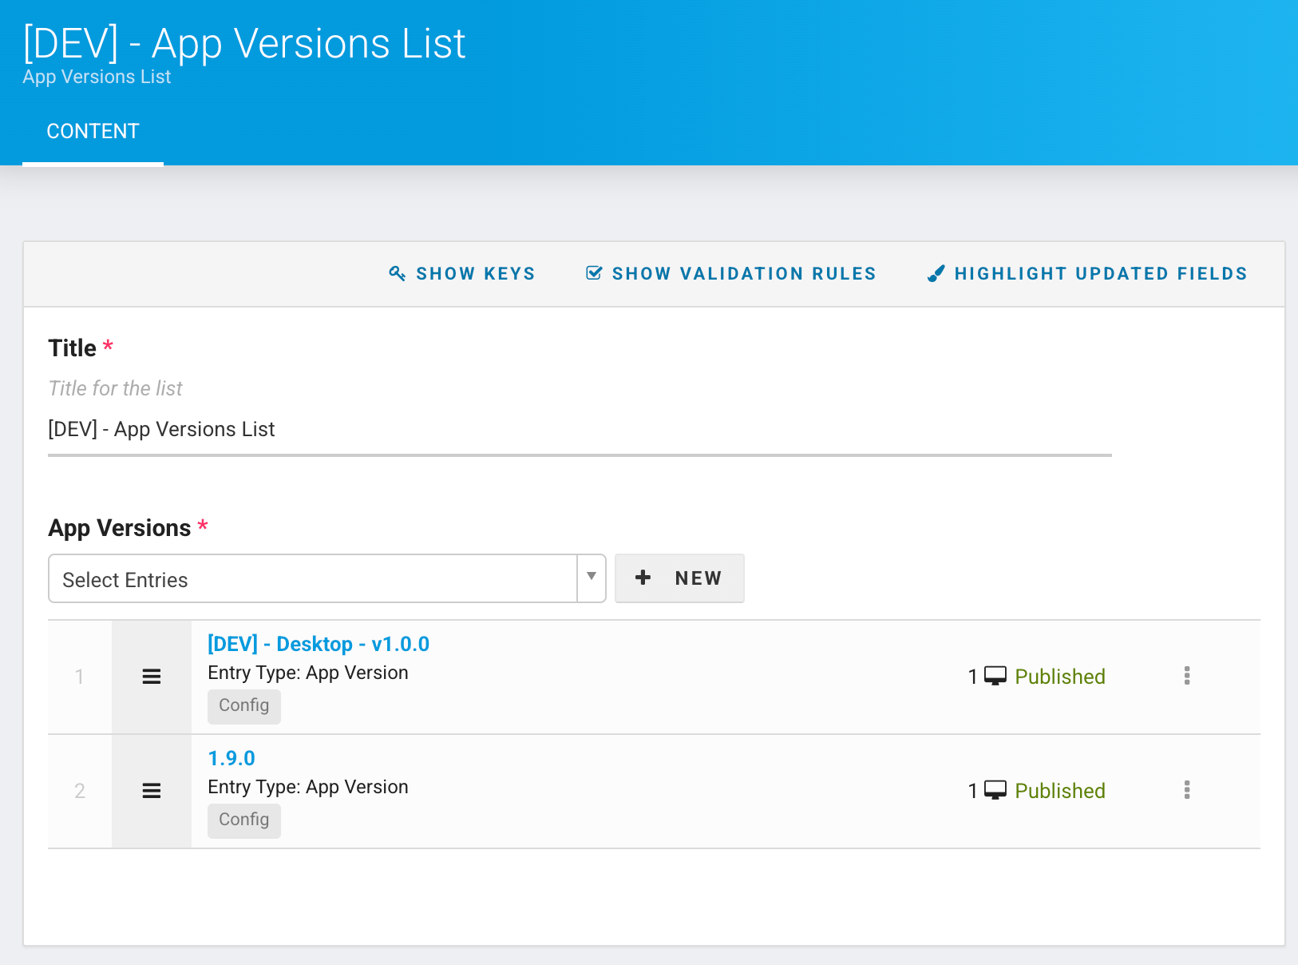Open the three-dot menu for Desktop v1.0.0
The height and width of the screenshot is (965, 1298).
click(1187, 676)
